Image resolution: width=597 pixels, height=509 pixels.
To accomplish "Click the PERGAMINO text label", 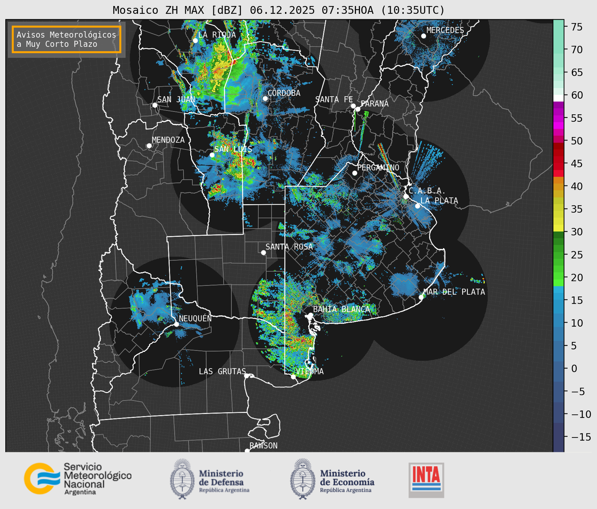I will (x=378, y=167).
